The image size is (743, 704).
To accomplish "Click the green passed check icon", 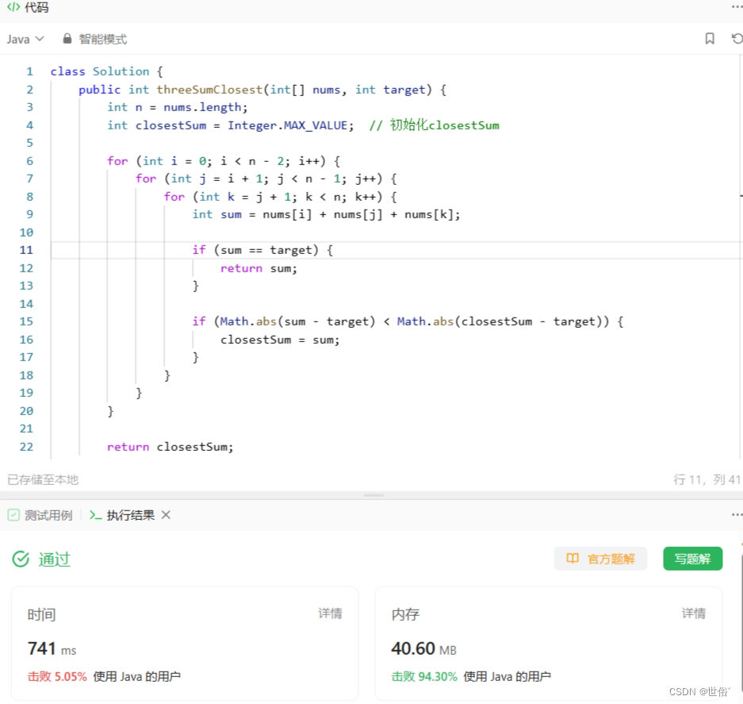I will coord(21,560).
